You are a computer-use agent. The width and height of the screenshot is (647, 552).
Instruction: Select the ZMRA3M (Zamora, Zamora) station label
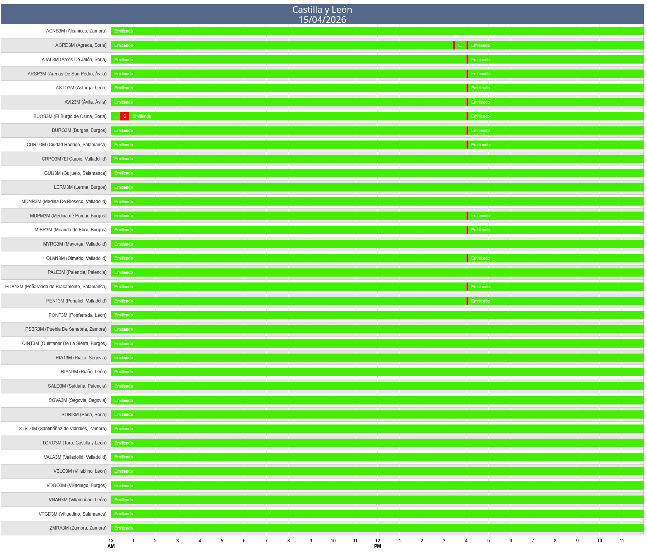pos(78,528)
